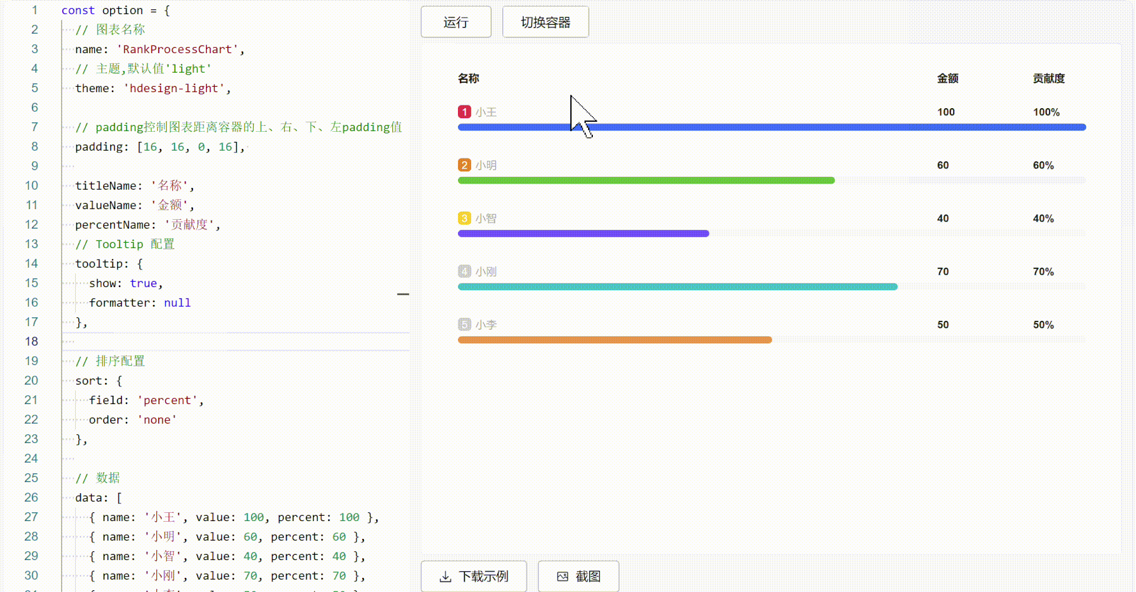Click 小王's blue progress bar
This screenshot has height=592, width=1136.
pos(769,127)
